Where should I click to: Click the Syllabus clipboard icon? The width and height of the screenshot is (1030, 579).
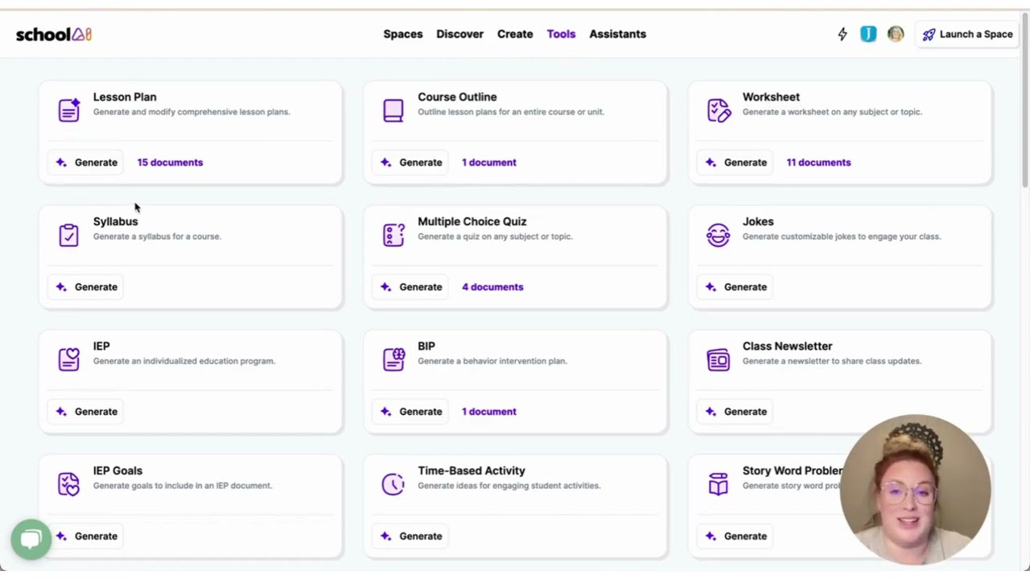tap(69, 235)
